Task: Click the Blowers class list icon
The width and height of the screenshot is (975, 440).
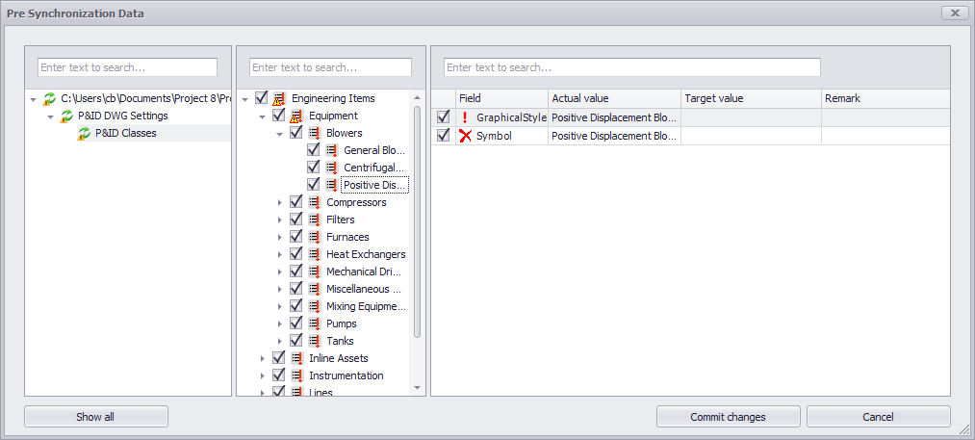Action: (314, 133)
